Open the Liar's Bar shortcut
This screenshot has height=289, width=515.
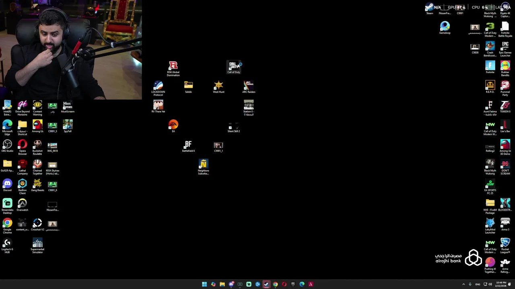505,126
